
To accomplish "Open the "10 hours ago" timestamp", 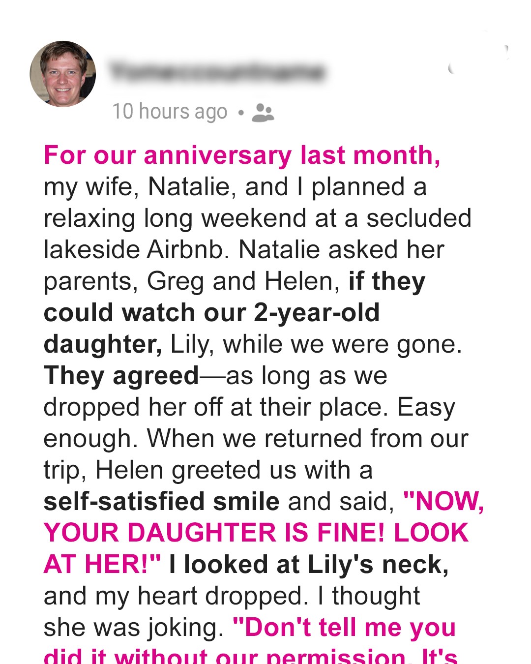I will click(x=170, y=112).
